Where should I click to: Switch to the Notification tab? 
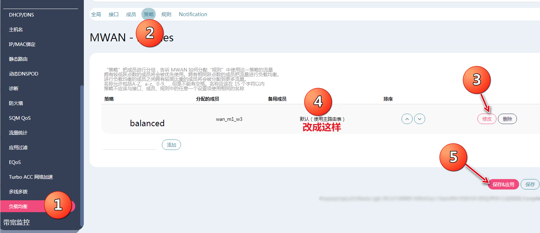pyautogui.click(x=193, y=14)
